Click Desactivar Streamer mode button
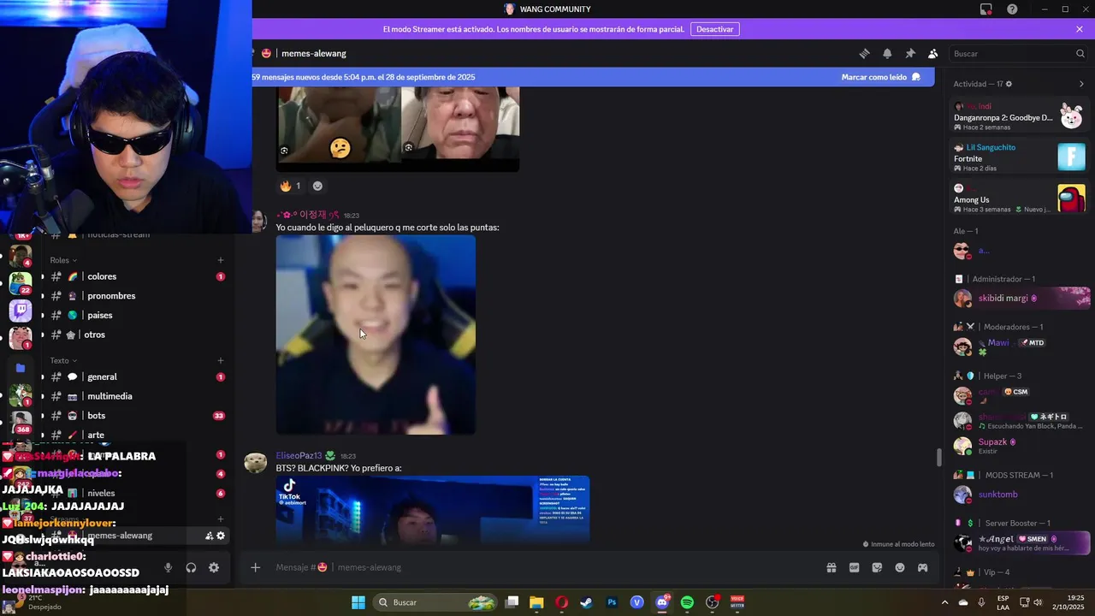 click(714, 29)
